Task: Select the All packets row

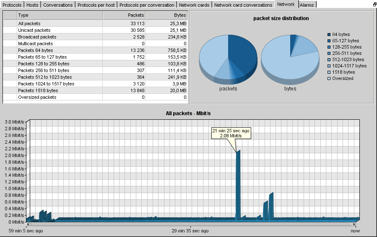Action: [x=95, y=23]
